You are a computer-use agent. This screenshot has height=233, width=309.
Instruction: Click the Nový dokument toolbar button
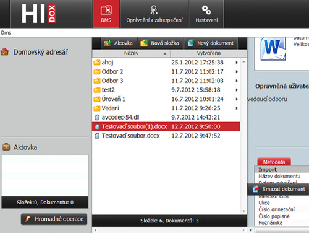tap(211, 43)
